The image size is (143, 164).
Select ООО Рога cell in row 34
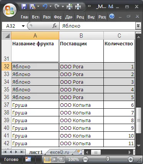81,82
